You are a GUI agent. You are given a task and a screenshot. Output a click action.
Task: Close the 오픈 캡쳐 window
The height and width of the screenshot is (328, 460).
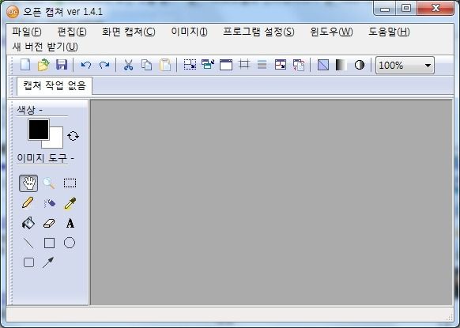point(435,8)
